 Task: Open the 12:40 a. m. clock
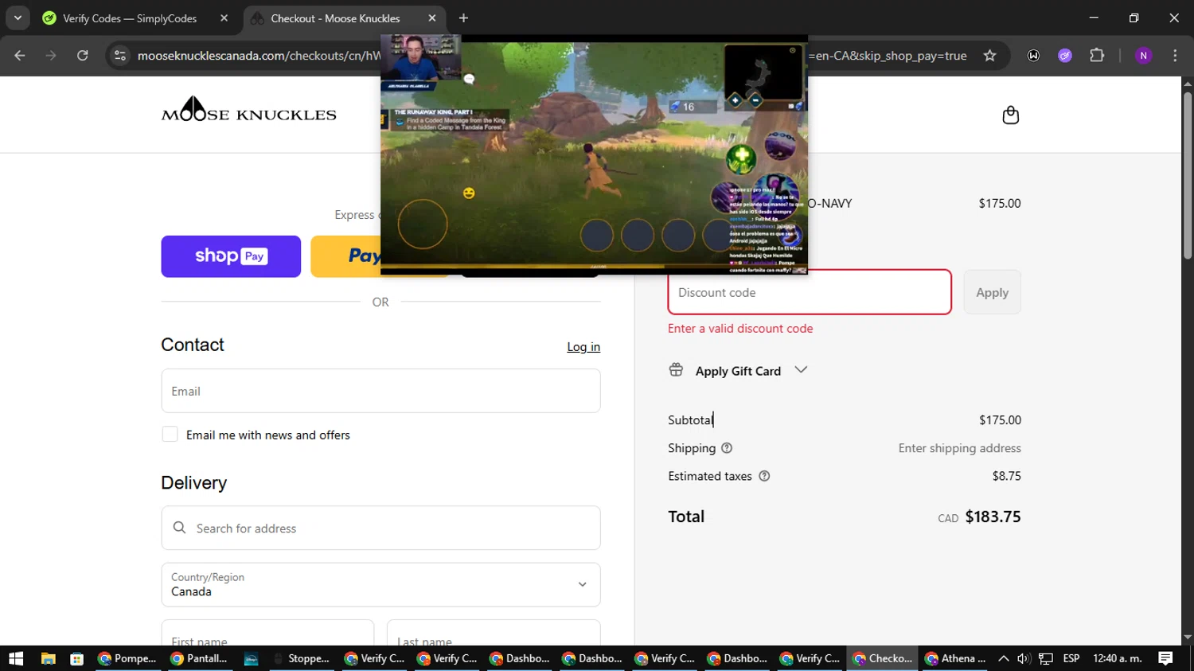tap(1118, 658)
